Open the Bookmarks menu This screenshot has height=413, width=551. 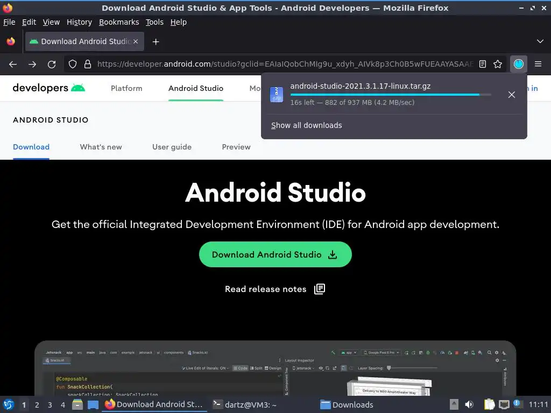tap(119, 22)
